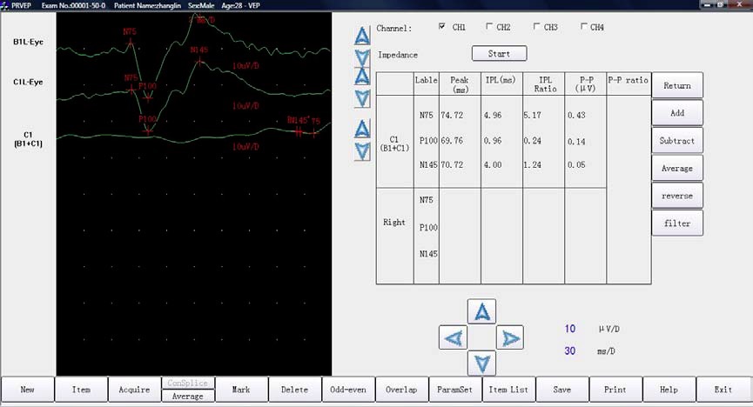The image size is (753, 407).
Task: Click the P100 peak value 69.76
Action: 452,141
